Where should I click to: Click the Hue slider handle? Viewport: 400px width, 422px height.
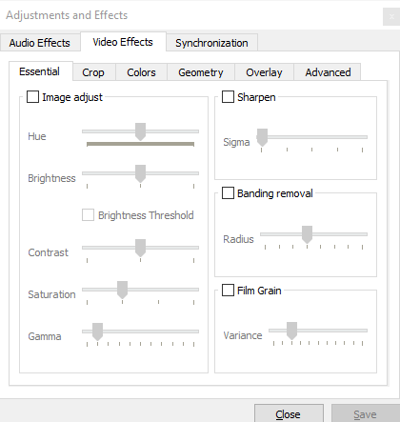[140, 131]
